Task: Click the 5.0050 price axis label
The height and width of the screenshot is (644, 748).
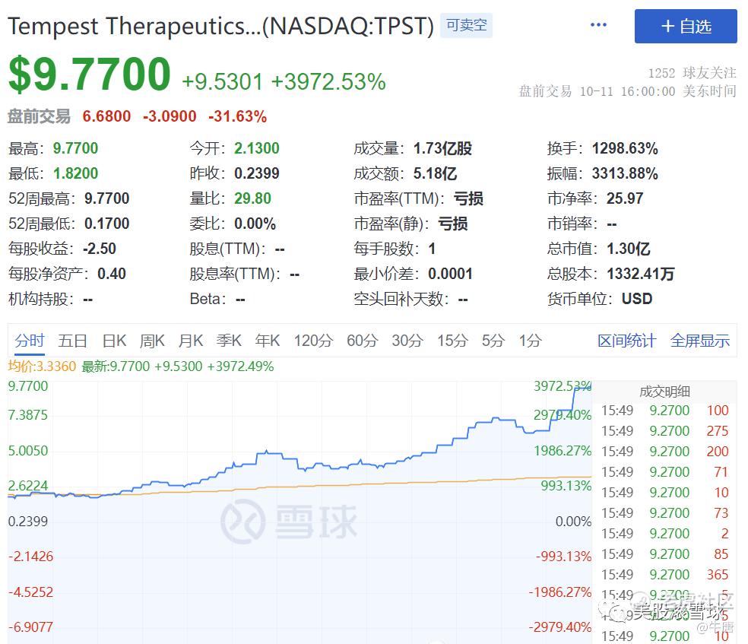Action: coord(28,451)
